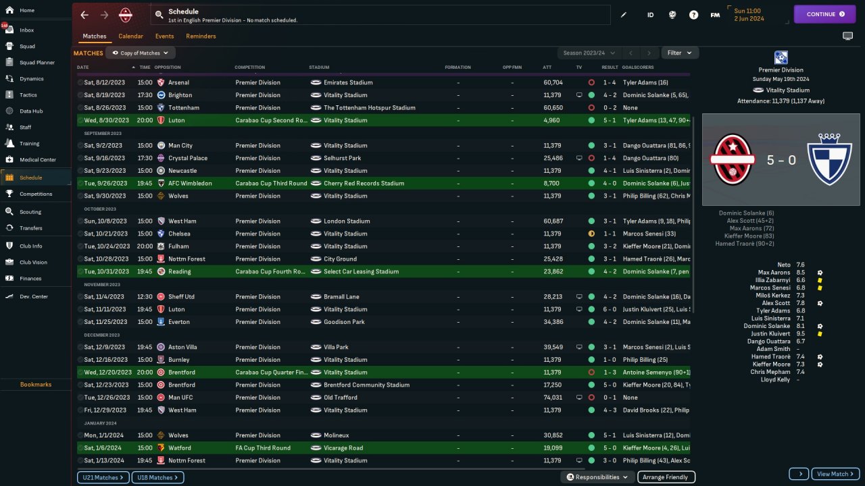
Task: Open Bookmarks in the sidebar
Action: coord(36,384)
